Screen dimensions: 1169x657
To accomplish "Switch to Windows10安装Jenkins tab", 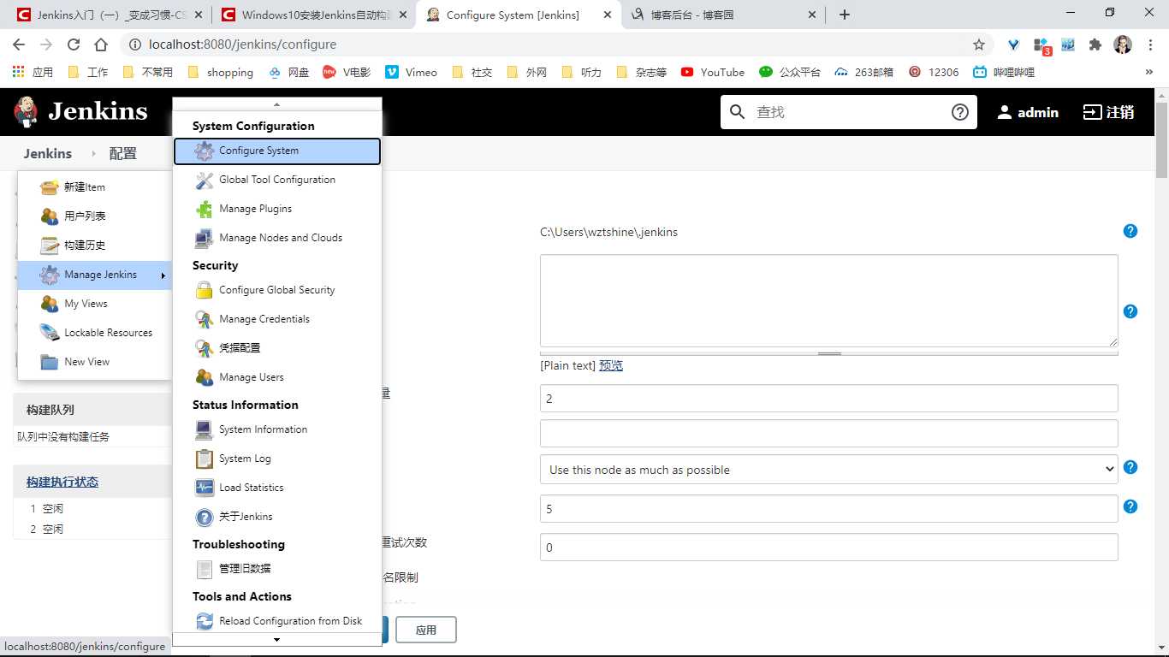I will (x=313, y=15).
